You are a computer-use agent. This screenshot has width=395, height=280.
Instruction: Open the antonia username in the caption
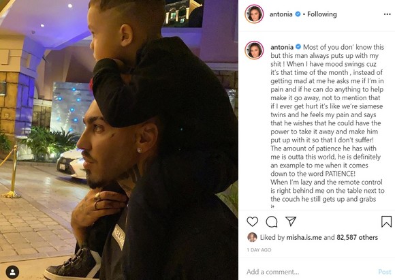[282, 47]
